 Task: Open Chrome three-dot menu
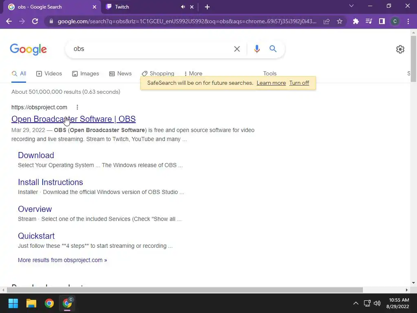click(x=408, y=21)
